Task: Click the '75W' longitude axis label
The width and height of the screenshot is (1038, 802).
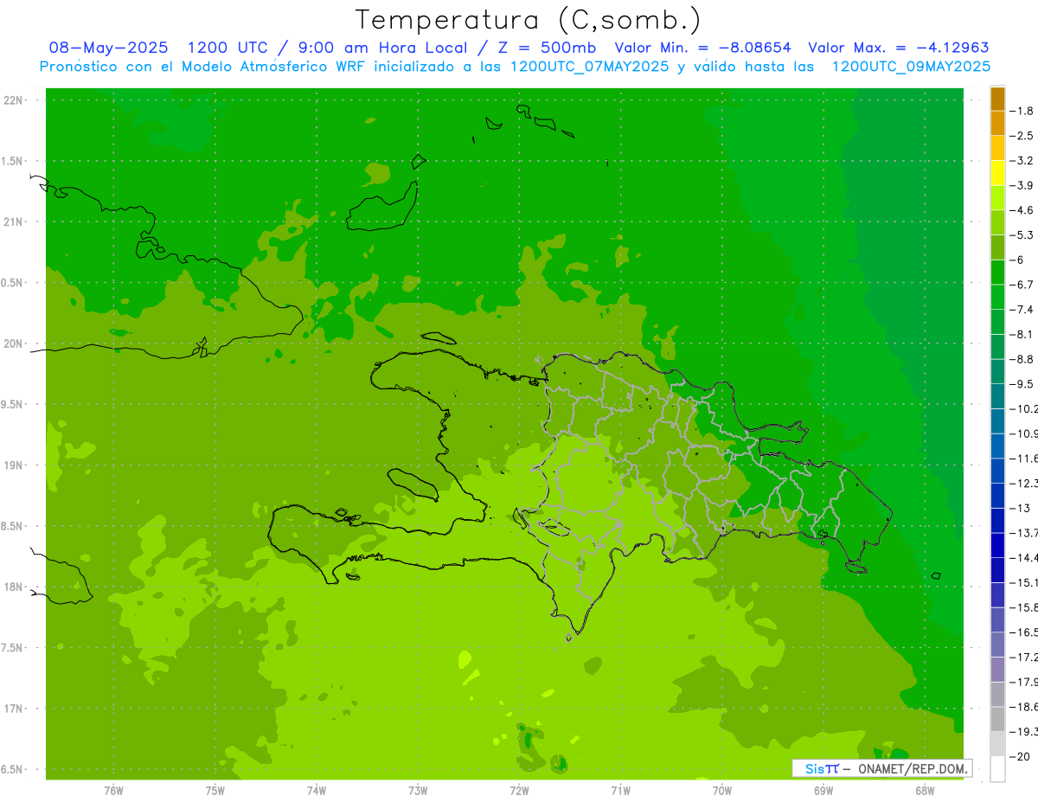Action: (215, 791)
